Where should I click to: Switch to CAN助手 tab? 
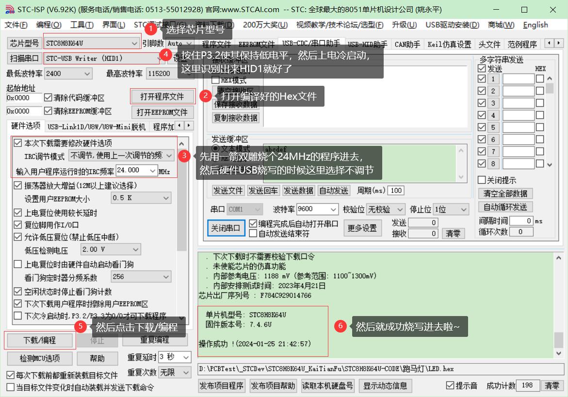tap(407, 44)
